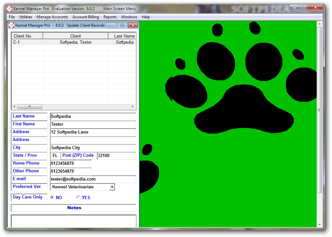Click the main window vertical scrollbar thumb

pos(320,110)
